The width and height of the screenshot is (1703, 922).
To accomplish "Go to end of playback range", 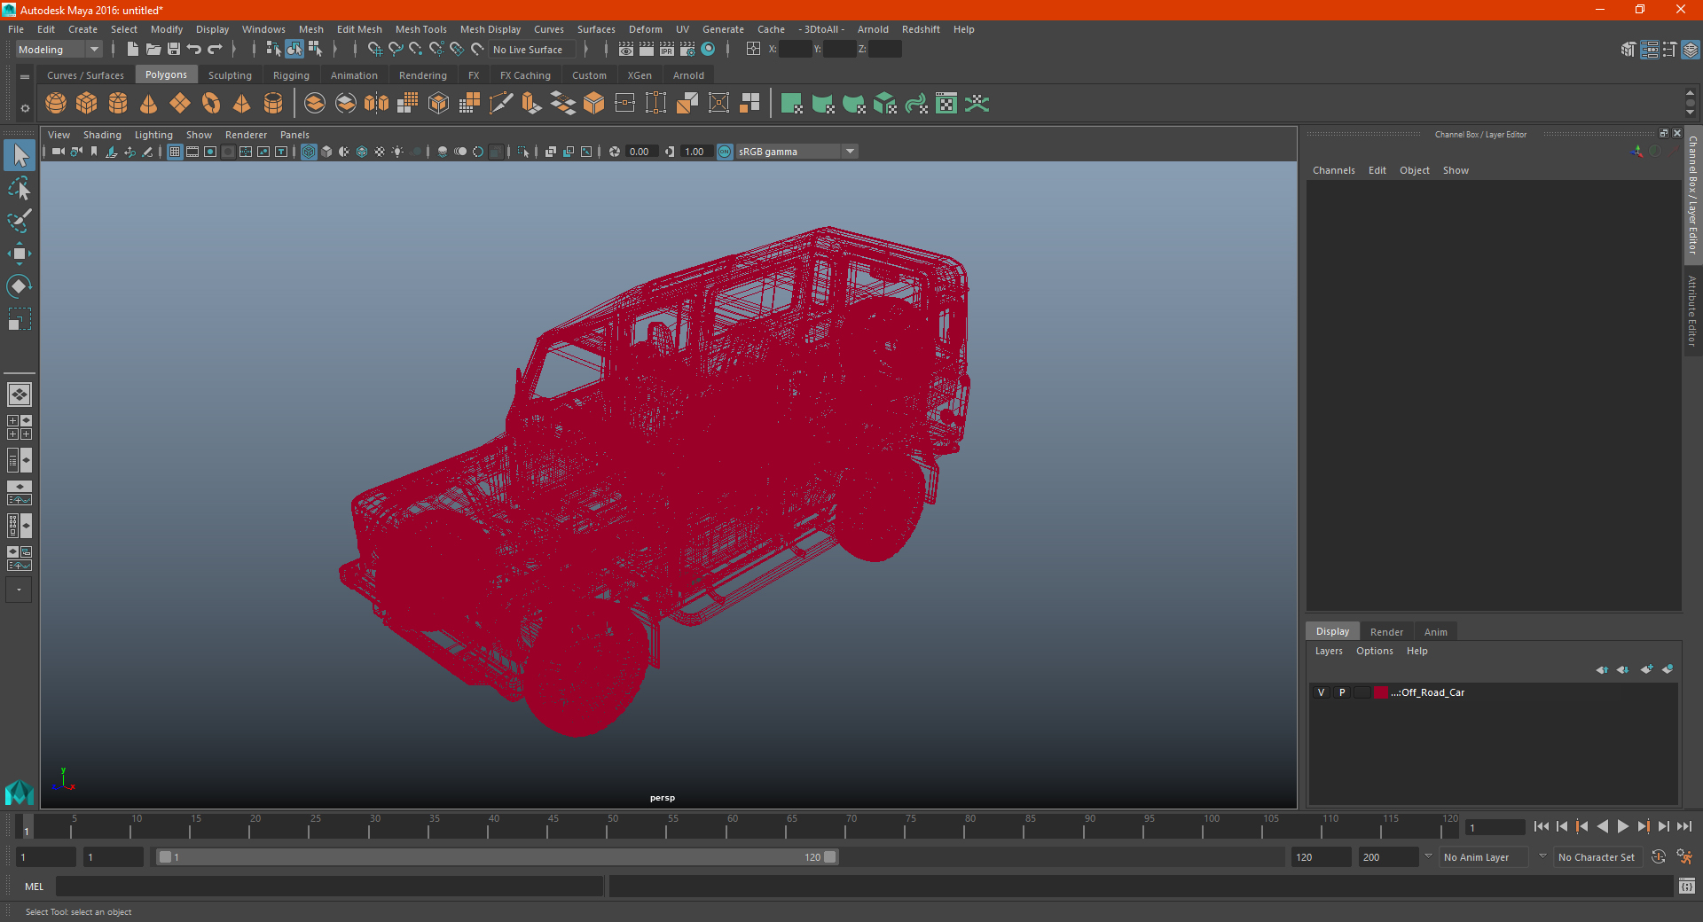I will [1684, 826].
